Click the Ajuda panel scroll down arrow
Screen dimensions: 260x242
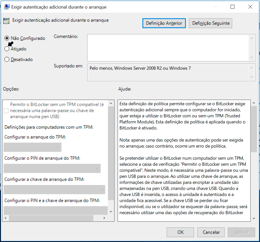pyautogui.click(x=254, y=218)
